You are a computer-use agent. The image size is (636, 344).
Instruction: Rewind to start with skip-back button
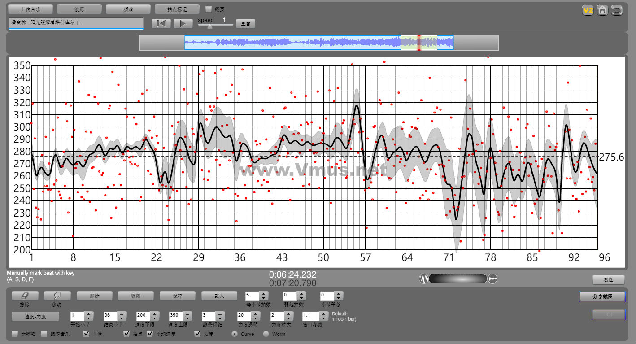[x=161, y=24]
